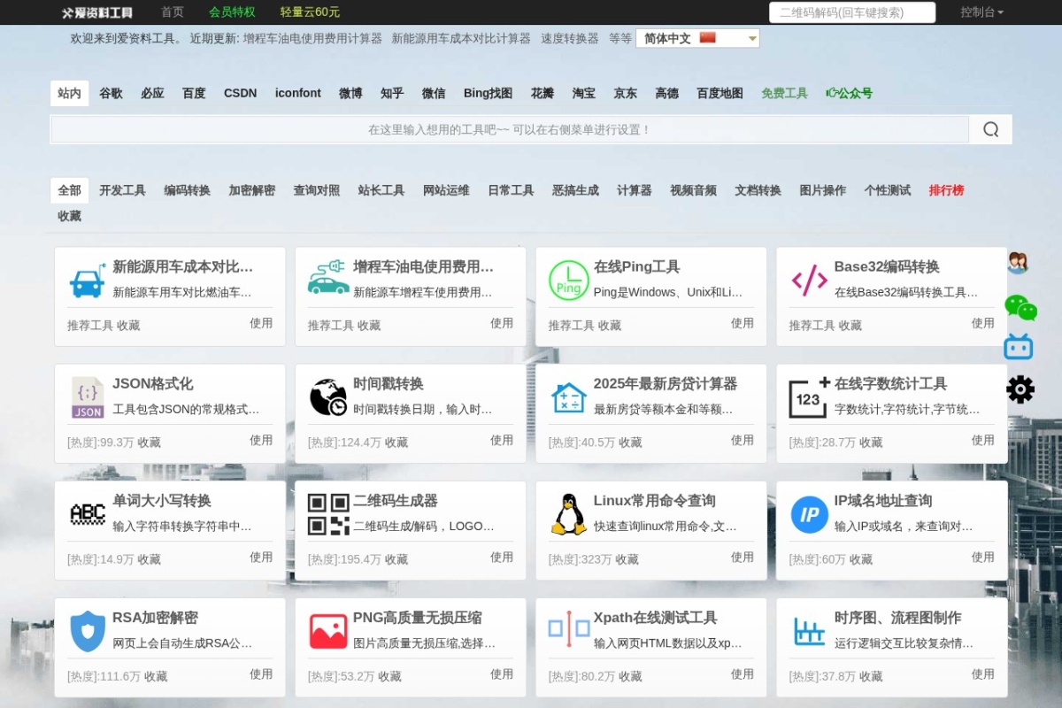This screenshot has width=1062, height=708.
Task: Click the QR code icon on 二维码生成器 card
Action: [327, 513]
